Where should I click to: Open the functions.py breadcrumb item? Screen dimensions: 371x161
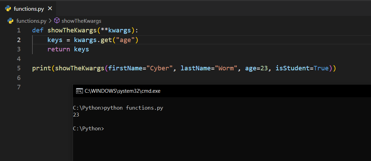[31, 21]
